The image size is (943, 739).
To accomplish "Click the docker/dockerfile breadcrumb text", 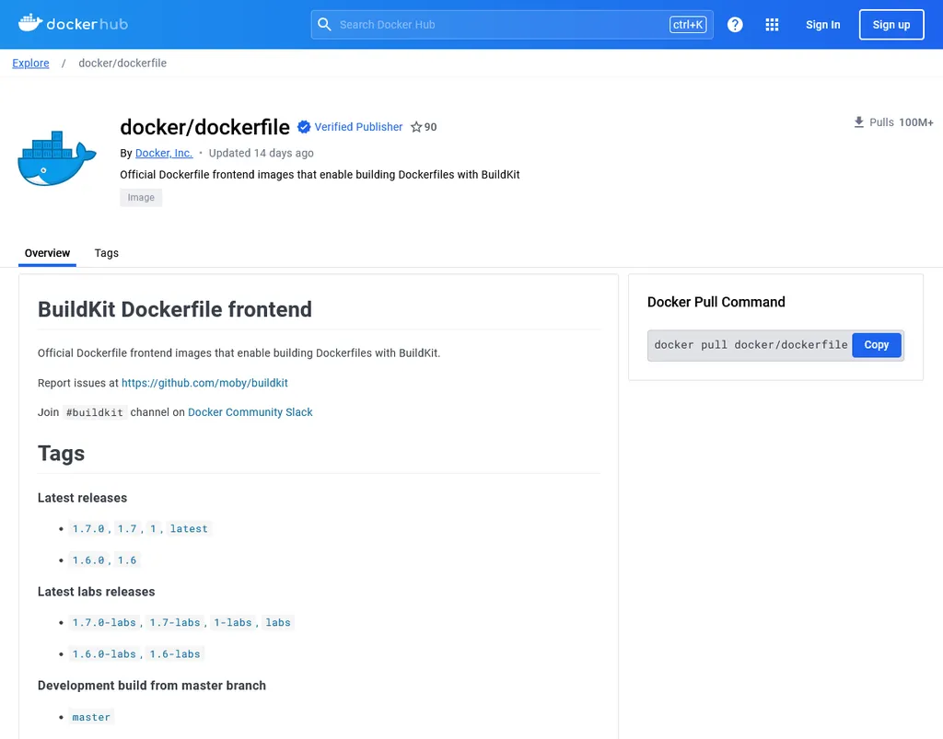I will [x=122, y=64].
